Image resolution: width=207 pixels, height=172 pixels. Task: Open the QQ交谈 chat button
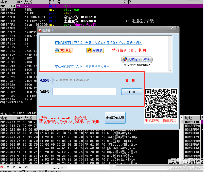pos(95,51)
